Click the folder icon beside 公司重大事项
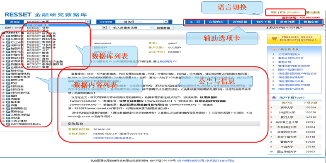This screenshot has width=326, height=163. (8, 77)
